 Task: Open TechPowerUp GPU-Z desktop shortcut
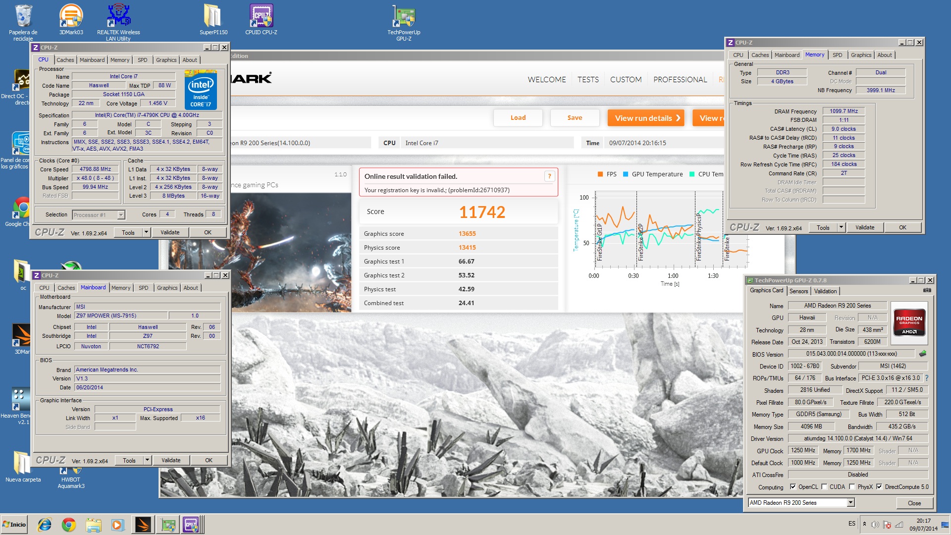(404, 17)
